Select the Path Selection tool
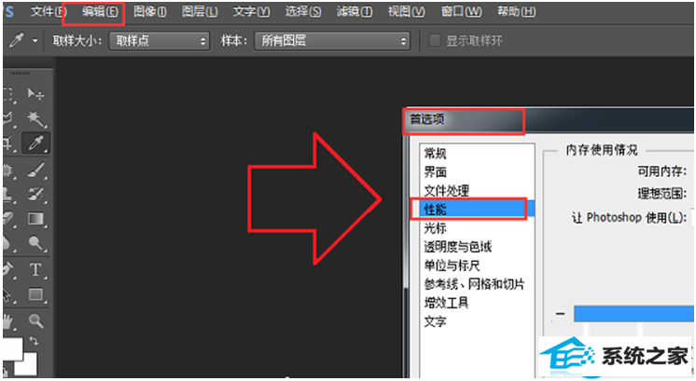The width and height of the screenshot is (696, 381). pyautogui.click(x=9, y=294)
